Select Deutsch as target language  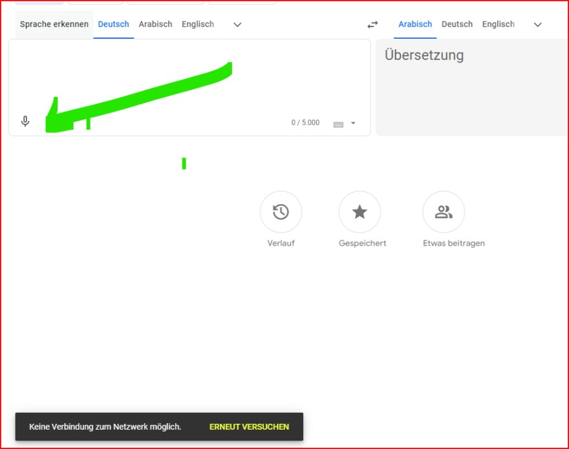(457, 25)
